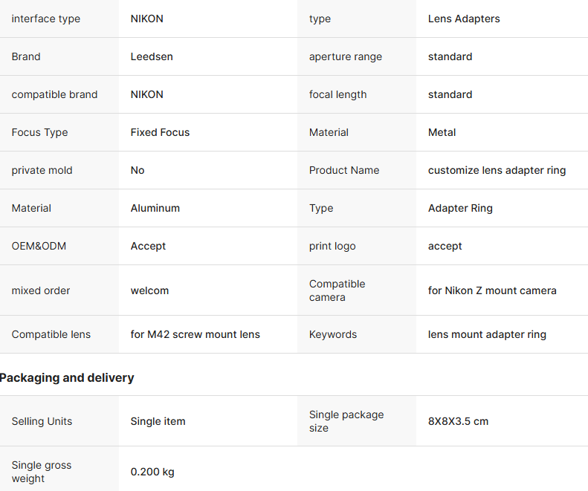Click the Leedsen brand value
The width and height of the screenshot is (588, 491).
152,56
